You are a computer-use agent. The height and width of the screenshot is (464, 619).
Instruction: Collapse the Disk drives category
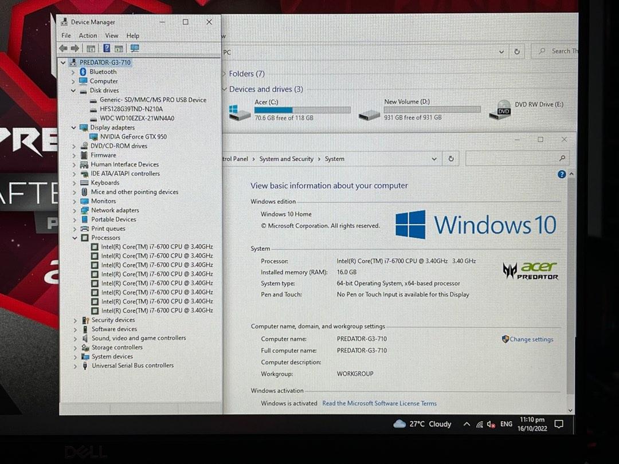coord(73,91)
